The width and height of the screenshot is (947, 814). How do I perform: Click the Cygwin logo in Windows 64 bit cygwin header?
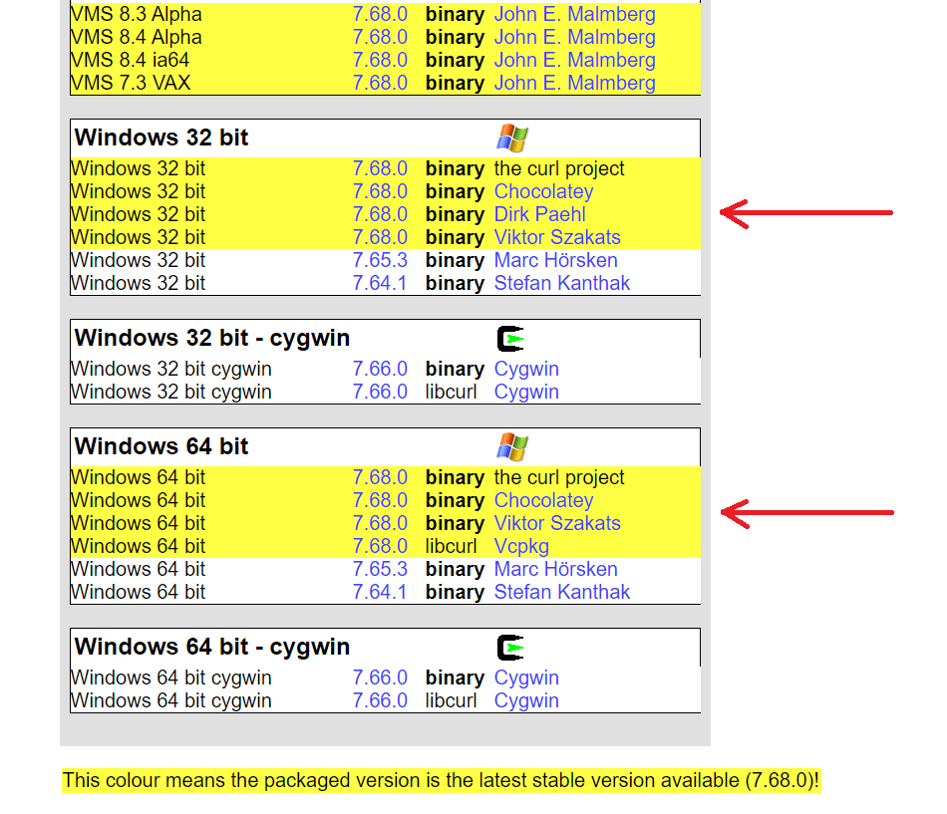[510, 648]
